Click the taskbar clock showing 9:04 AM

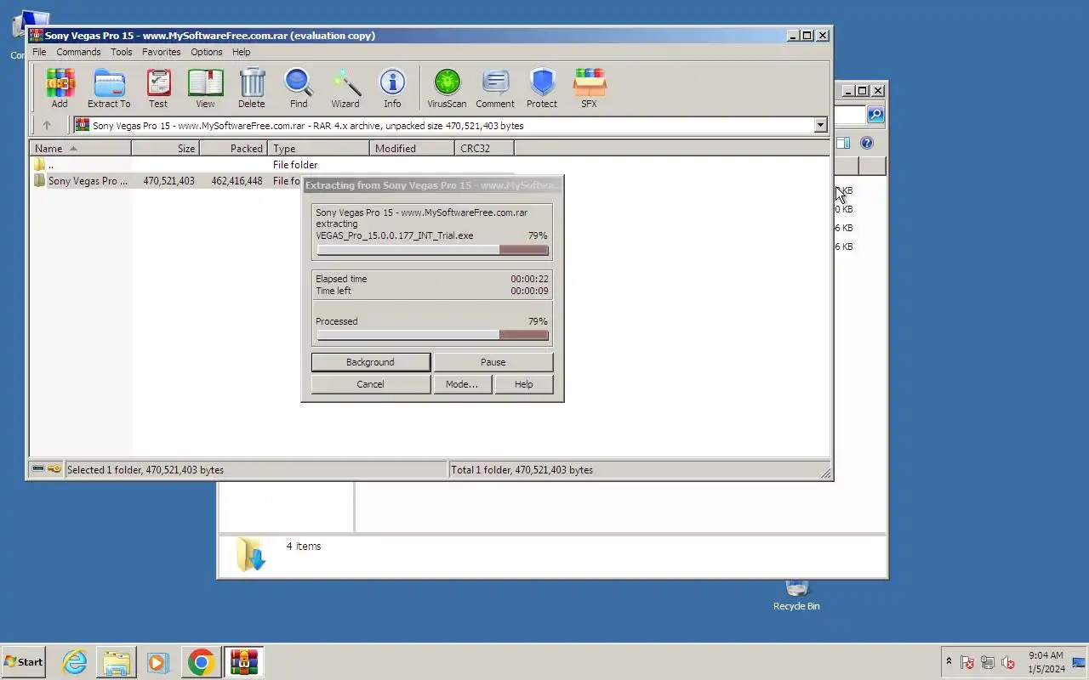1046,662
